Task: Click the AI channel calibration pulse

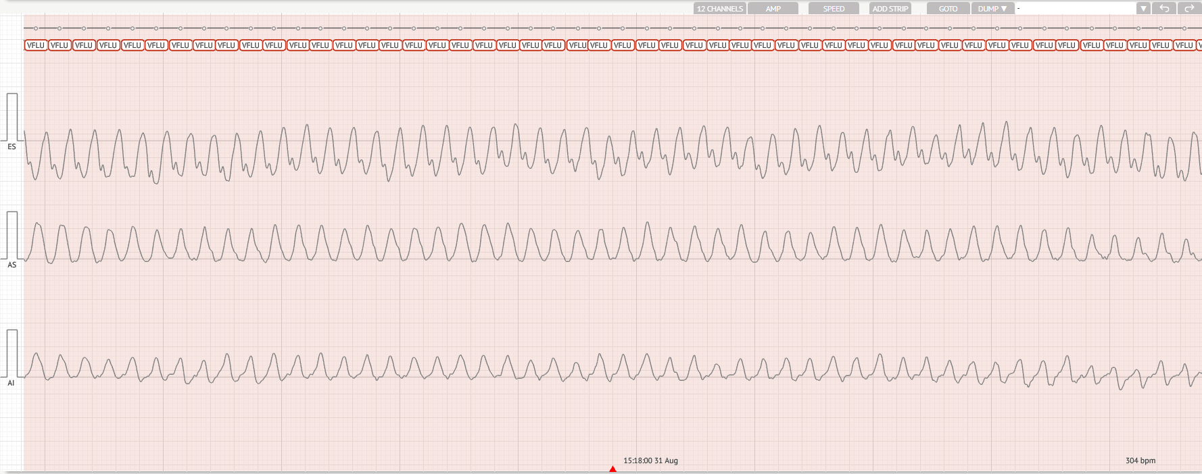Action: point(11,352)
